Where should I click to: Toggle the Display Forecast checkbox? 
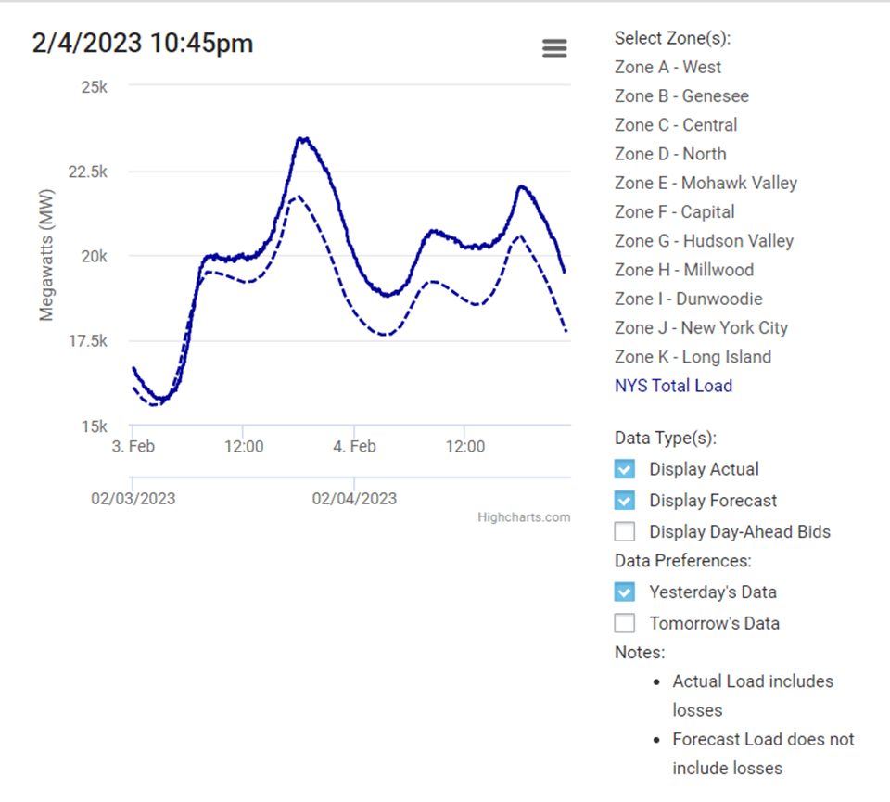pos(625,501)
